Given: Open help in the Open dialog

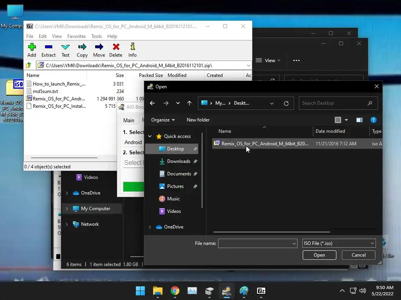Looking at the screenshot, I should [x=373, y=120].
